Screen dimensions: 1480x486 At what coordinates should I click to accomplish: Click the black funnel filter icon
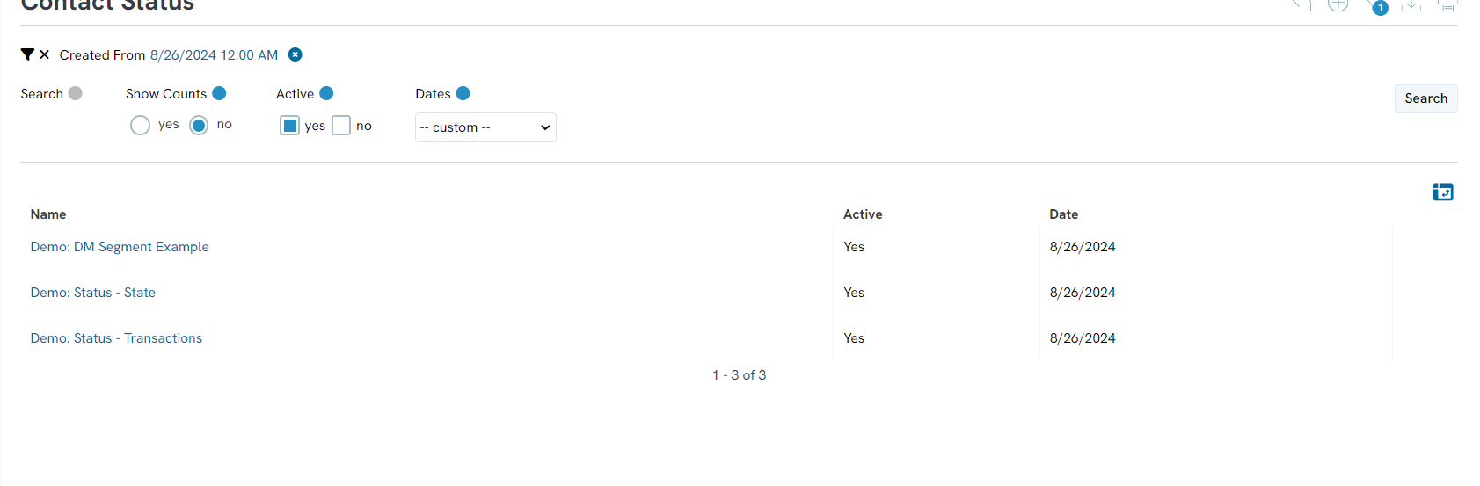point(27,54)
